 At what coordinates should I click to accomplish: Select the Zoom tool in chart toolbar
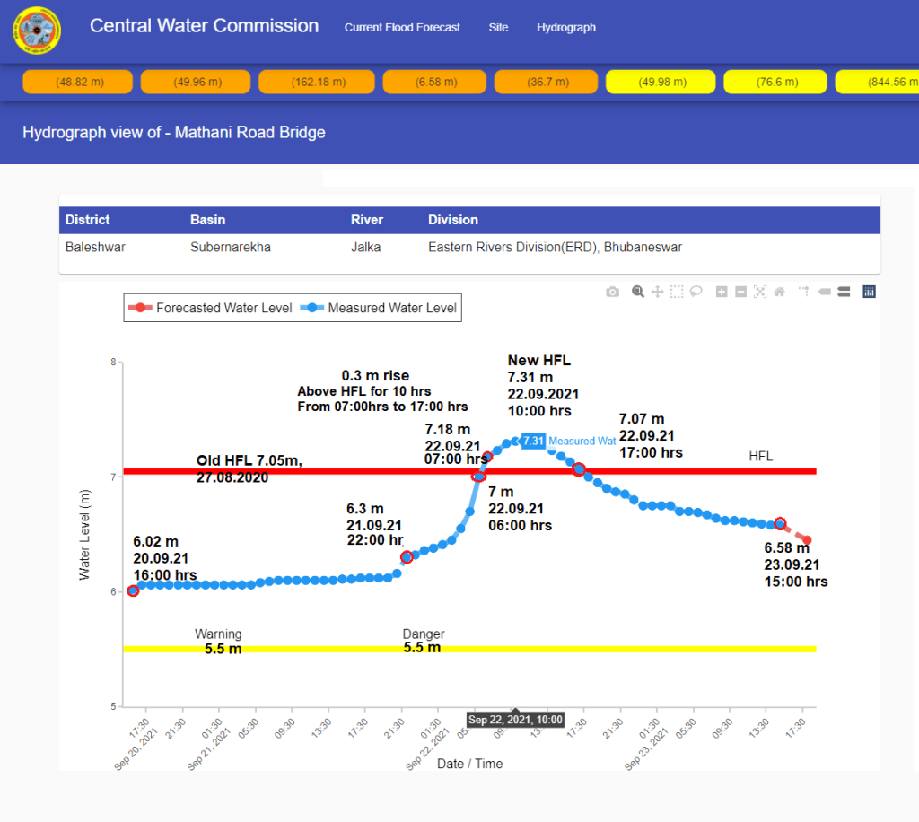(638, 292)
